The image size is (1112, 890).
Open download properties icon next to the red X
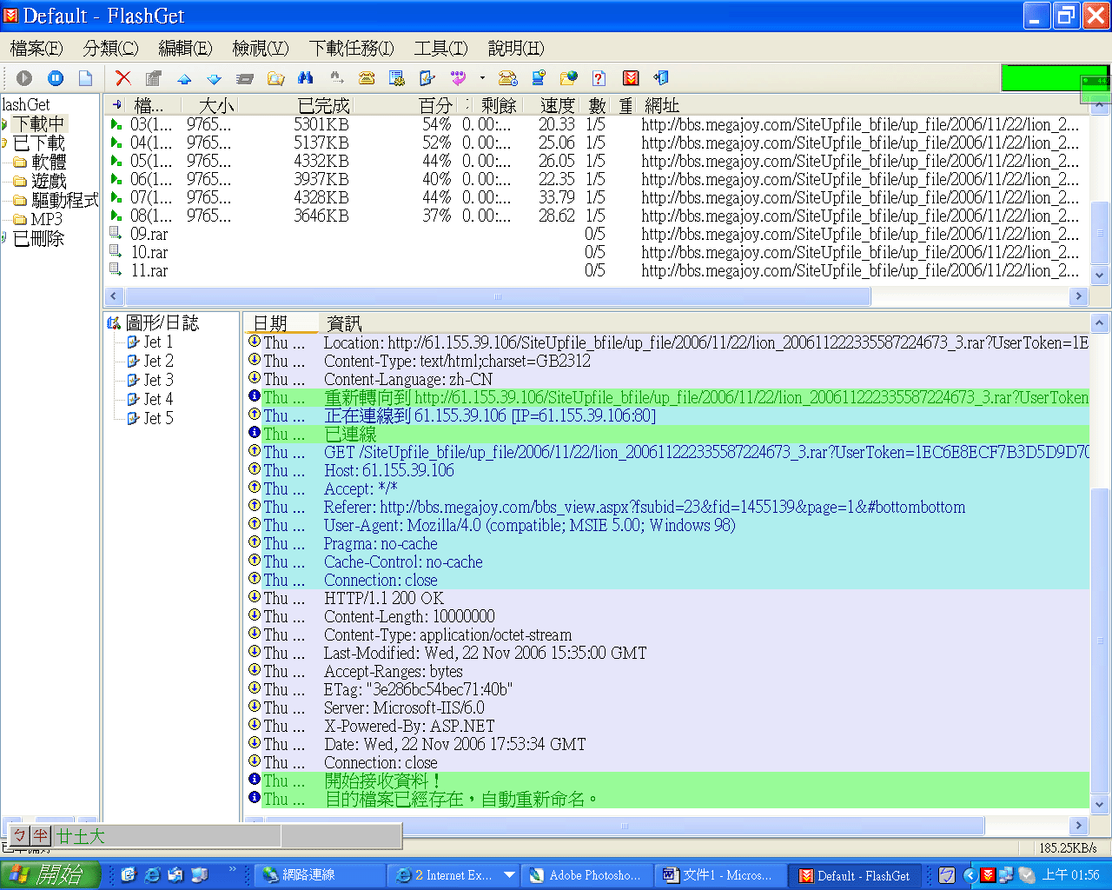pos(154,78)
